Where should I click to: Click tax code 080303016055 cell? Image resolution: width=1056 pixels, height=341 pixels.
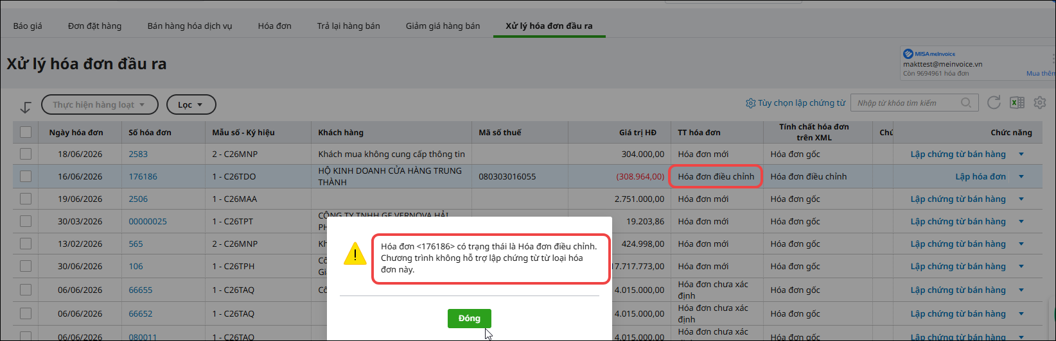point(507,176)
